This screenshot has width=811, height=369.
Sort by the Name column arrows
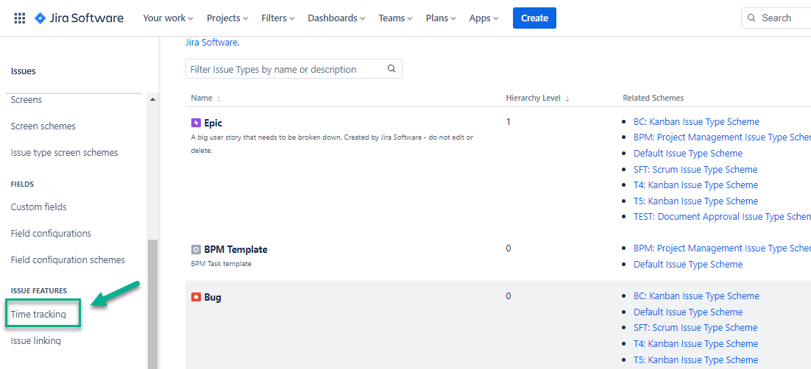tap(219, 98)
